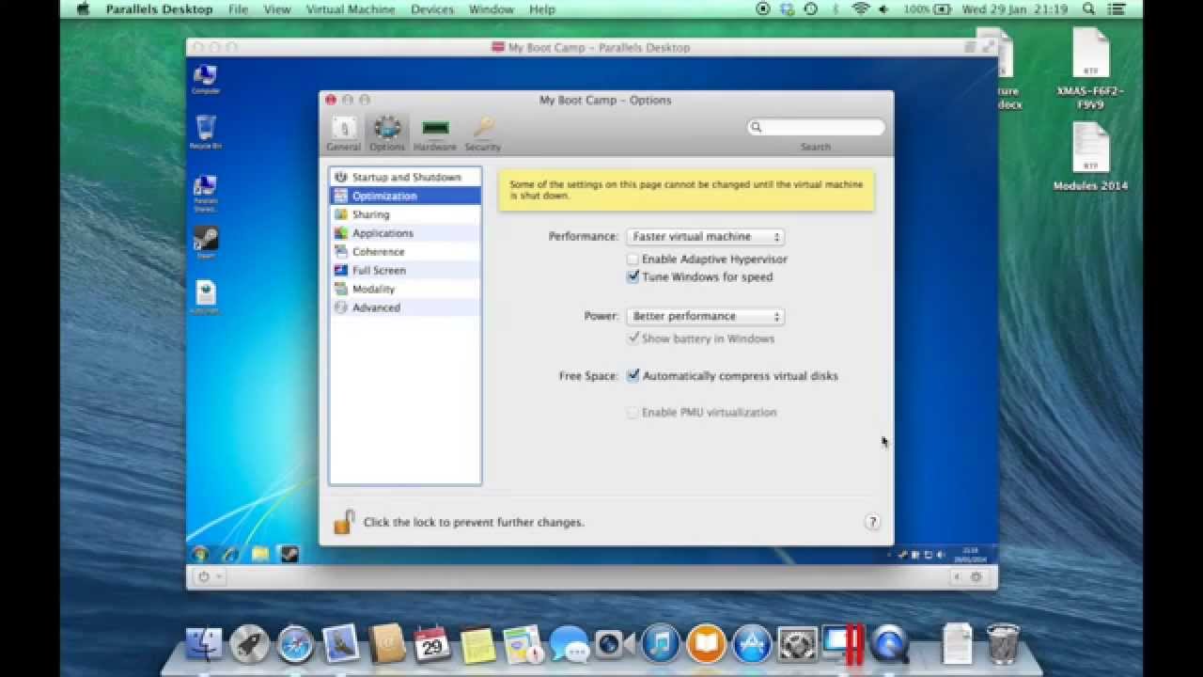
Task: Toggle Automatically compress virtual disks
Action: (x=633, y=375)
